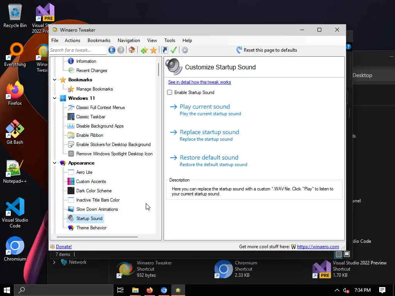
Task: Collapse the Windows 11 tree section
Action: click(x=54, y=98)
